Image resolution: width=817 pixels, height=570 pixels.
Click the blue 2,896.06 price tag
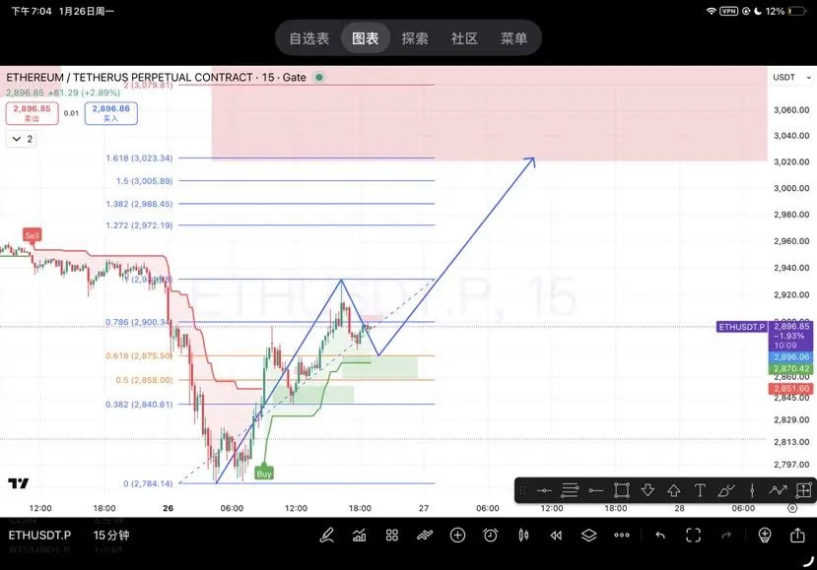pyautogui.click(x=791, y=357)
